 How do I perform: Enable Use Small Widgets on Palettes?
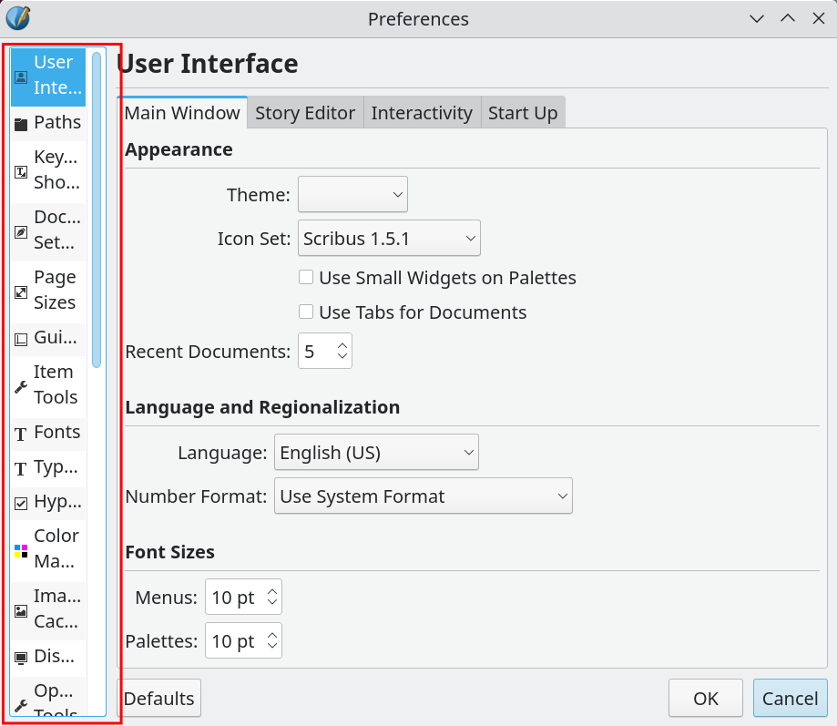(307, 278)
